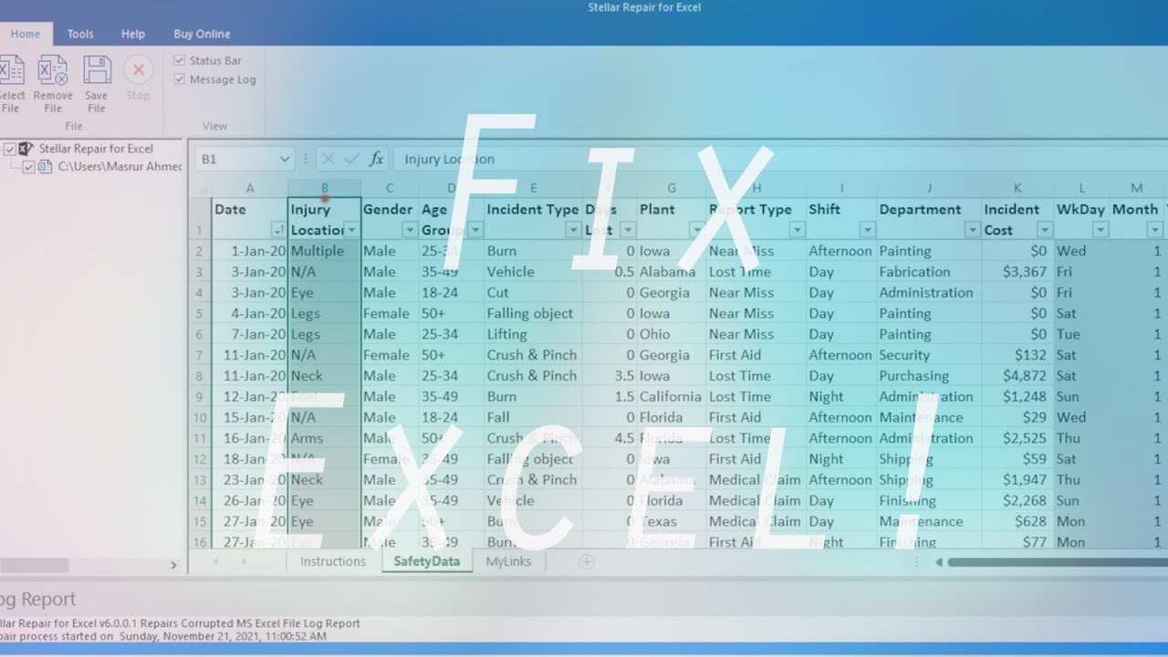Click the Save File icon
The height and width of the screenshot is (657, 1168).
[97, 71]
